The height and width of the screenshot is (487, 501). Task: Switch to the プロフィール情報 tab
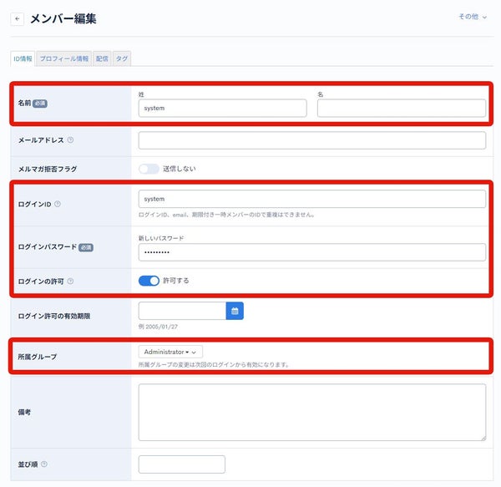click(64, 58)
